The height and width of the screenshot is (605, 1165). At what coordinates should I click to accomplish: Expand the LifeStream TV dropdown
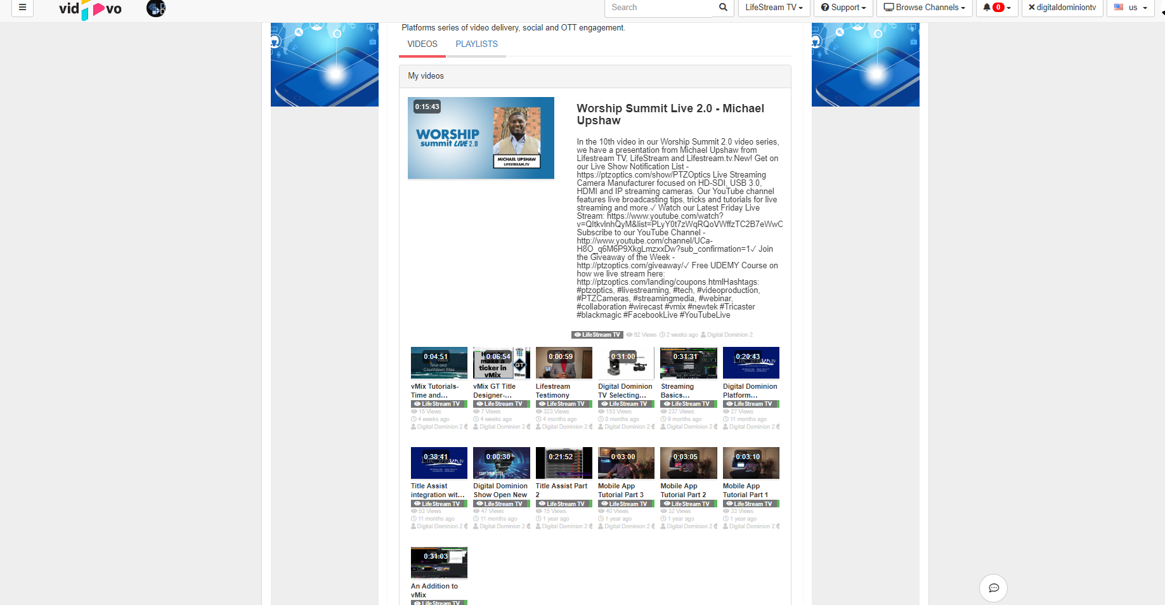(774, 8)
